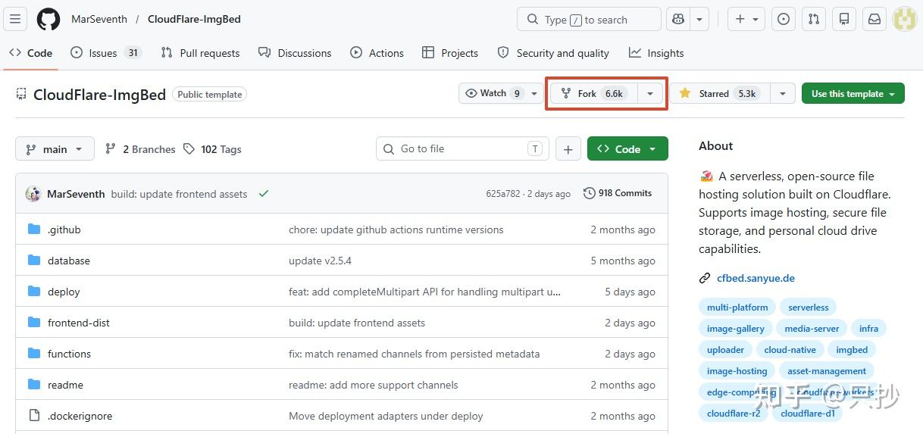Open commit 'update v2.5.4'
The width and height of the screenshot is (923, 434).
(320, 261)
